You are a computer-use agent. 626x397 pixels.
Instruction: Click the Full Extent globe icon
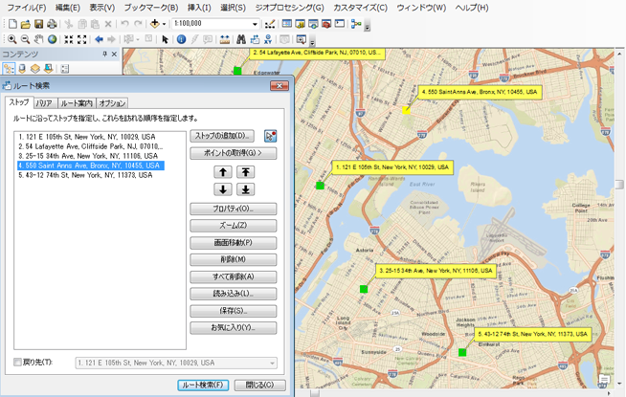click(x=53, y=40)
